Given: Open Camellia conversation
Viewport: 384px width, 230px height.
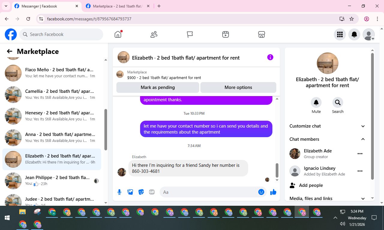Looking at the screenshot, I should (x=52, y=94).
